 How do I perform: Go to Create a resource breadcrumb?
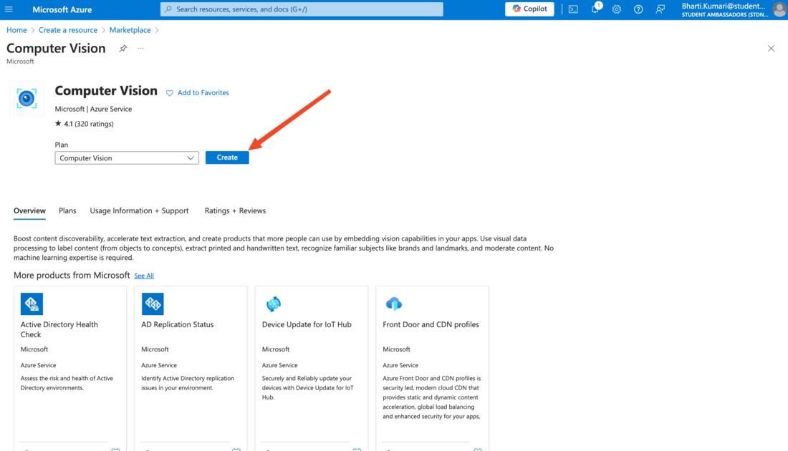[x=68, y=30]
